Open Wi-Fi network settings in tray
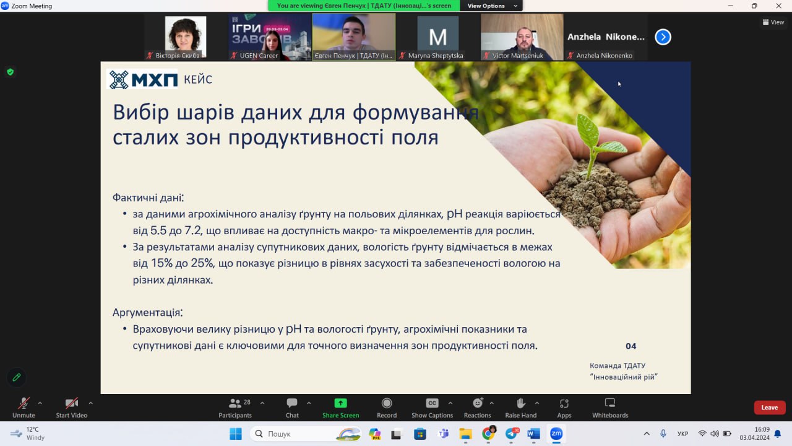The height and width of the screenshot is (446, 792). pos(702,434)
